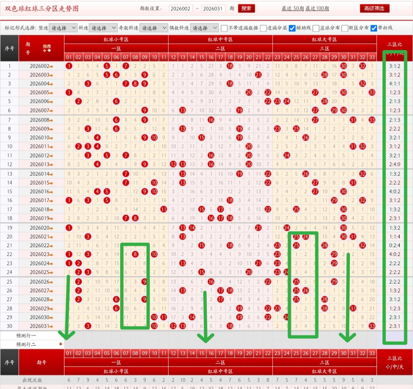The image size is (413, 389).
Task: Click red ball 33 in row 2026005
Action: click(372, 92)
